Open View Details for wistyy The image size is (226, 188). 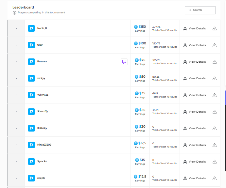[x=194, y=78]
